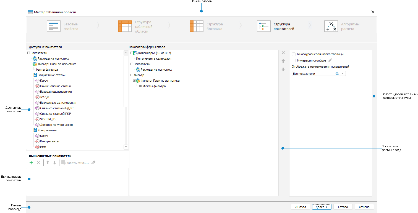The height and width of the screenshot is (213, 418).
Task: Remove selected form indicator with X icon
Action: [283, 53]
